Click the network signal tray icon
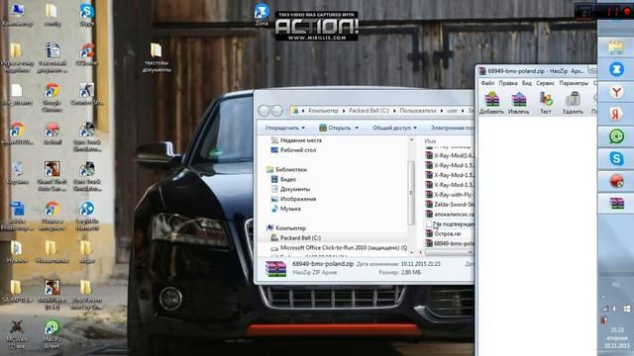 point(604,309)
